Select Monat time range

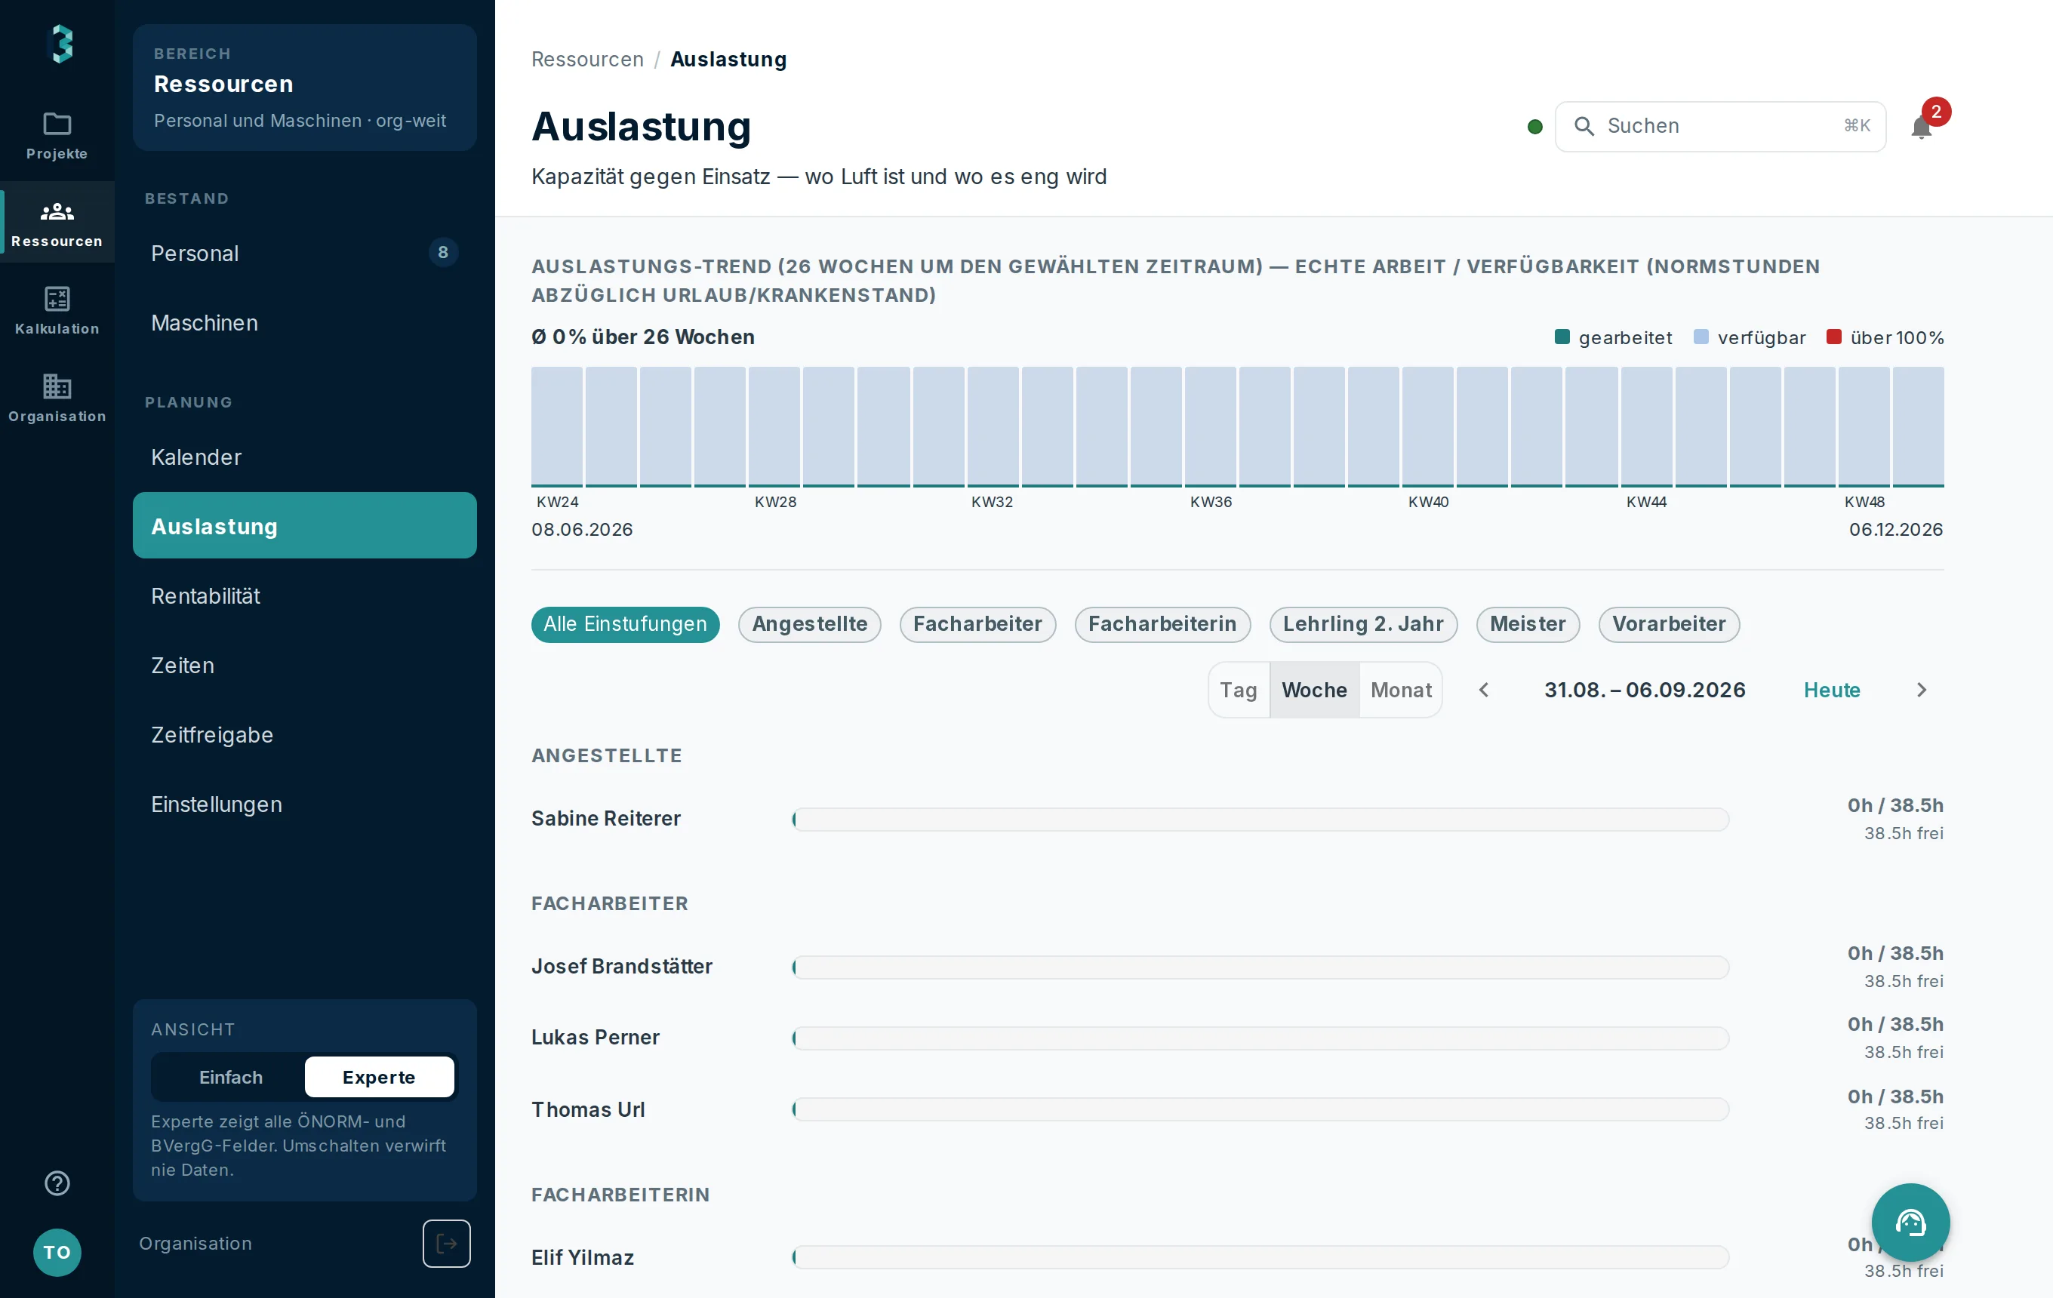pyautogui.click(x=1401, y=690)
